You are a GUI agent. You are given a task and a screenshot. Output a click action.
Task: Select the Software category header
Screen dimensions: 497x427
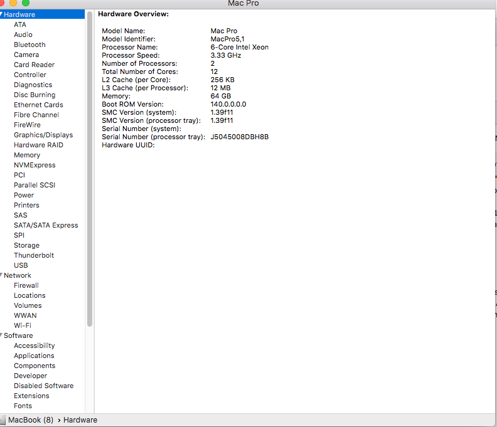pos(18,335)
